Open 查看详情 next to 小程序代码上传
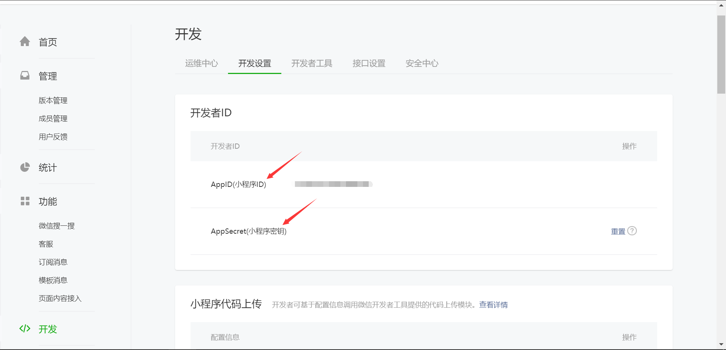The width and height of the screenshot is (726, 350). (x=493, y=304)
